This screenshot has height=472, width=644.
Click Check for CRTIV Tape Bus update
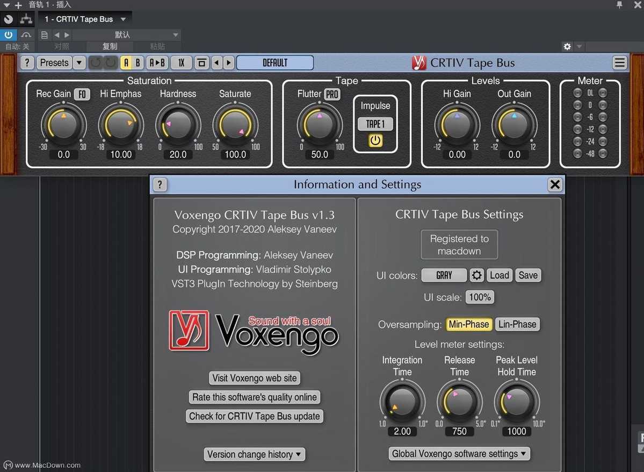pyautogui.click(x=254, y=416)
